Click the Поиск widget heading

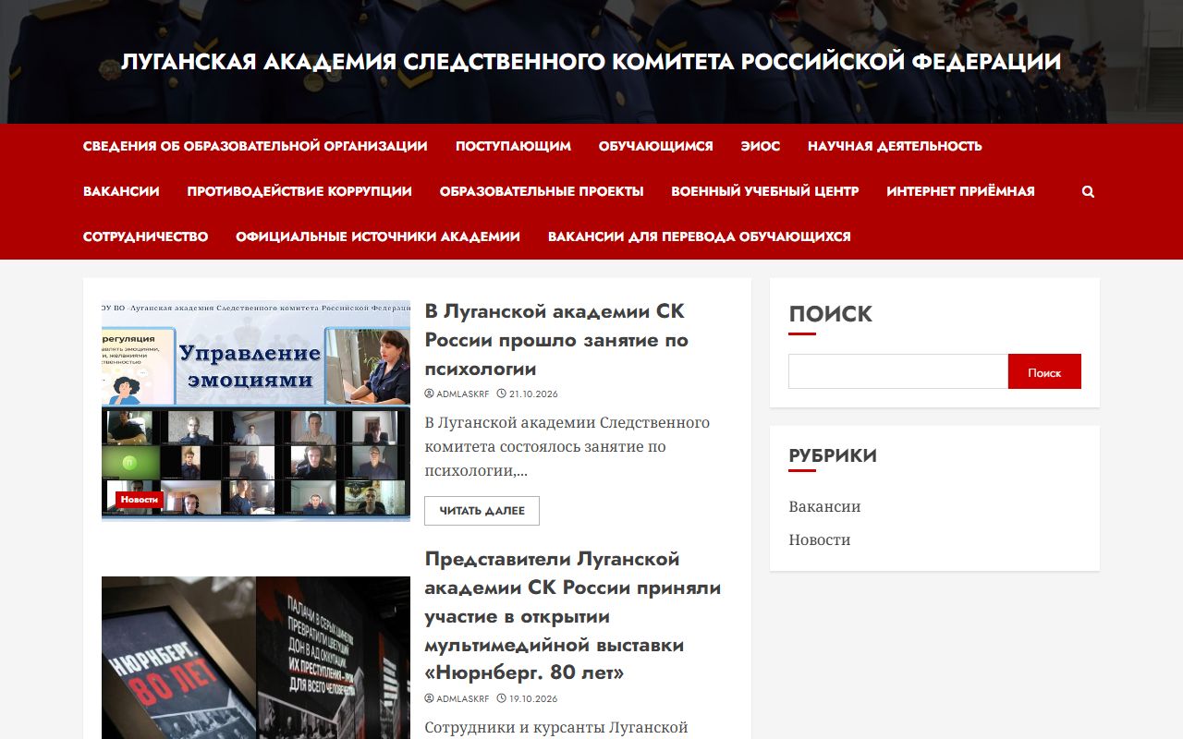830,314
